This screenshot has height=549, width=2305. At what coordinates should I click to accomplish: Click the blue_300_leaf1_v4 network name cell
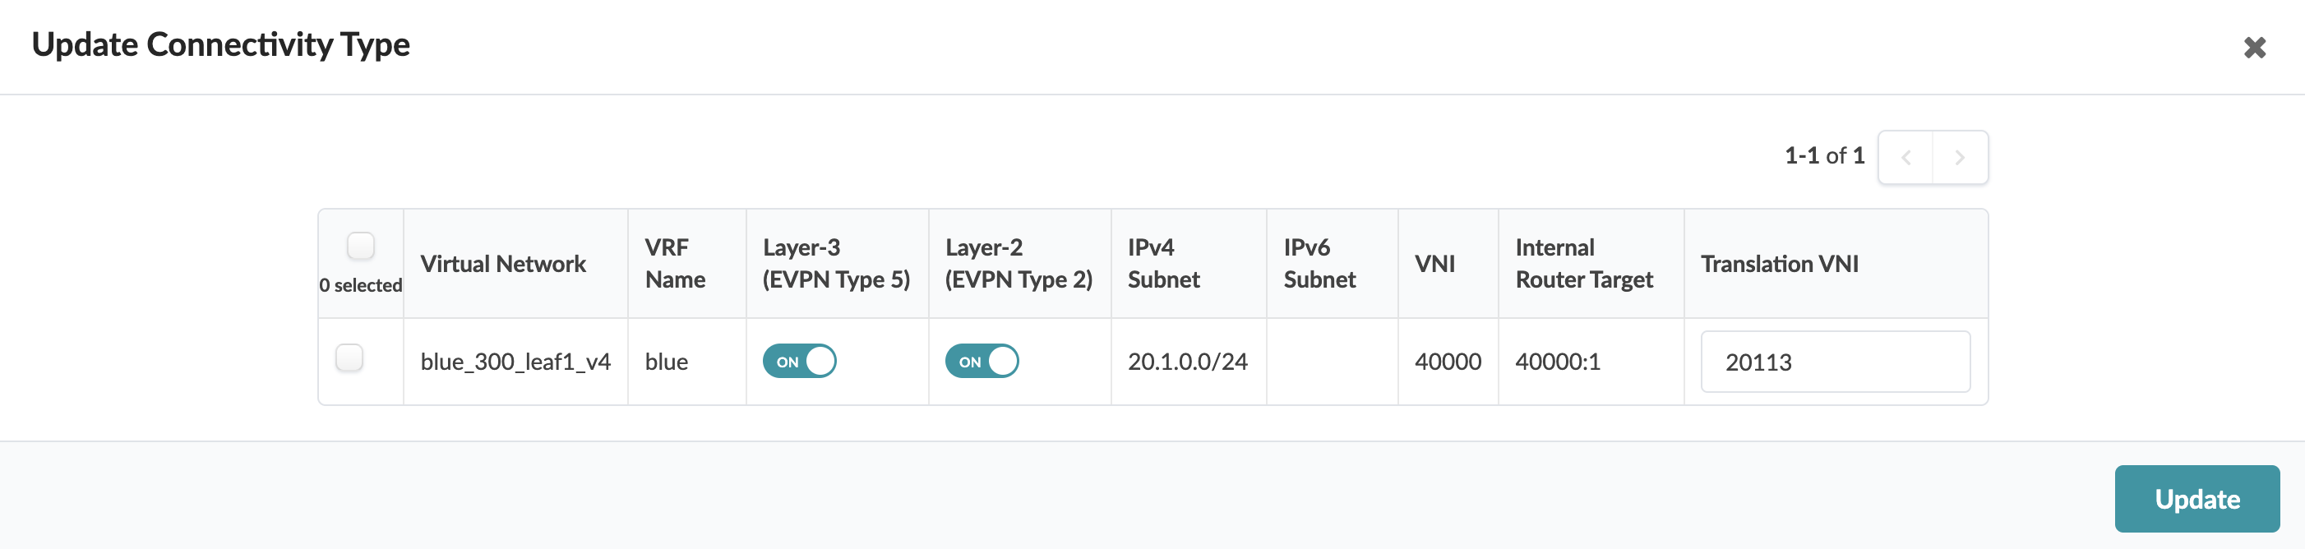515,362
